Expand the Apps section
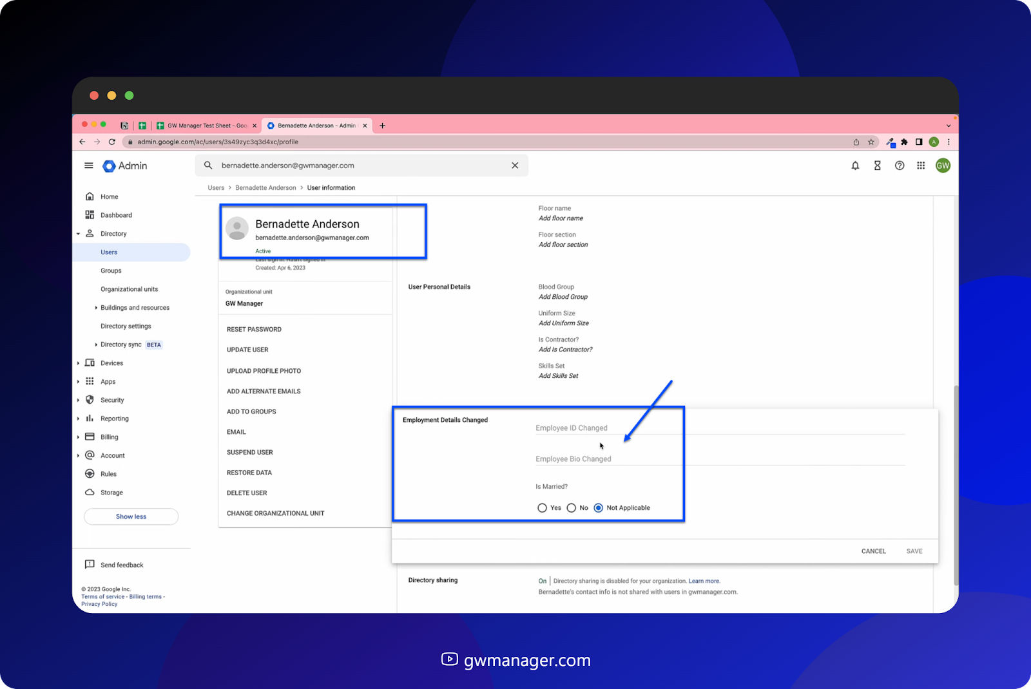Screen dimensions: 1031x689 click(78, 382)
